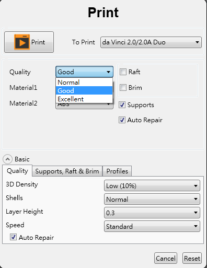Toggle Auto Repair checkbox under Speed

(13, 237)
